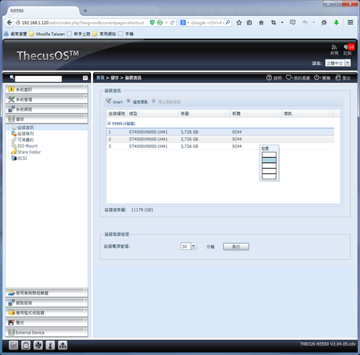Open the fan status icon in the bottom bar
360x355 pixels.
38,345
